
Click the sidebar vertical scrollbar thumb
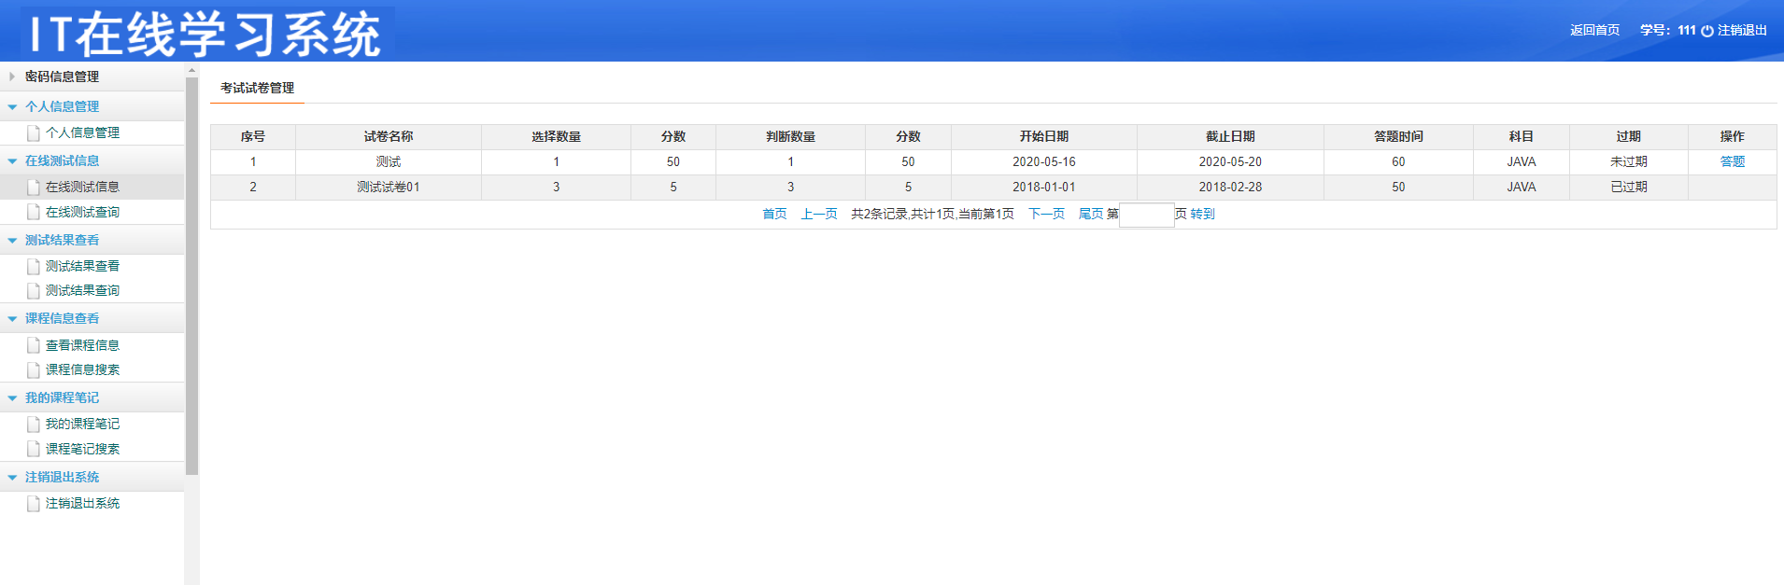tap(191, 276)
